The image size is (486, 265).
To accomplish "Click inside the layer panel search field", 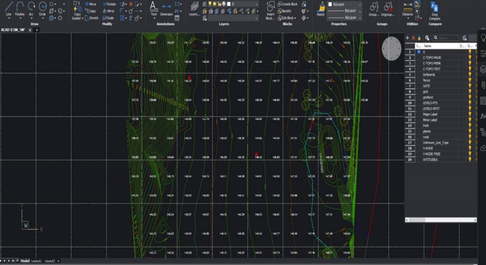I will click(445, 38).
